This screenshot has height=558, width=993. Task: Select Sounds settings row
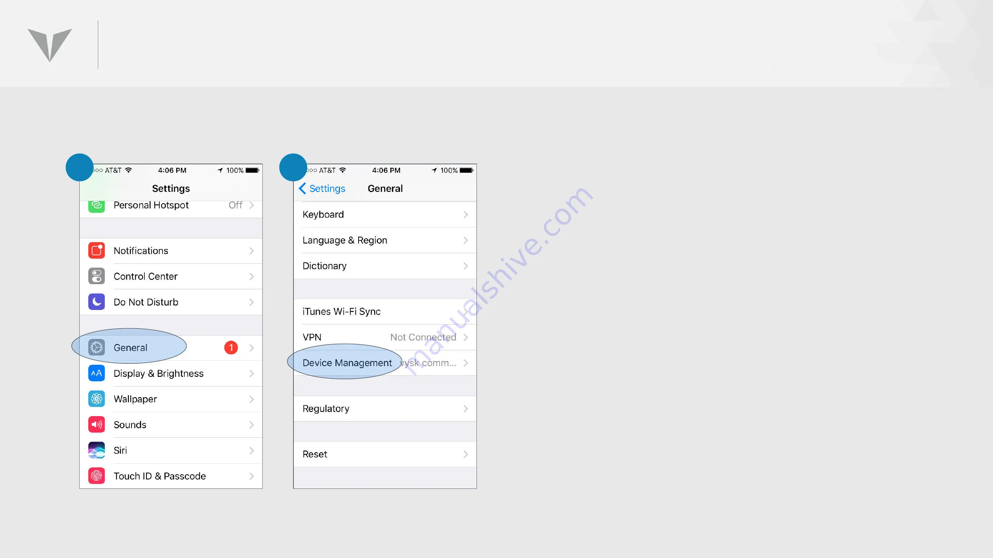(x=171, y=425)
